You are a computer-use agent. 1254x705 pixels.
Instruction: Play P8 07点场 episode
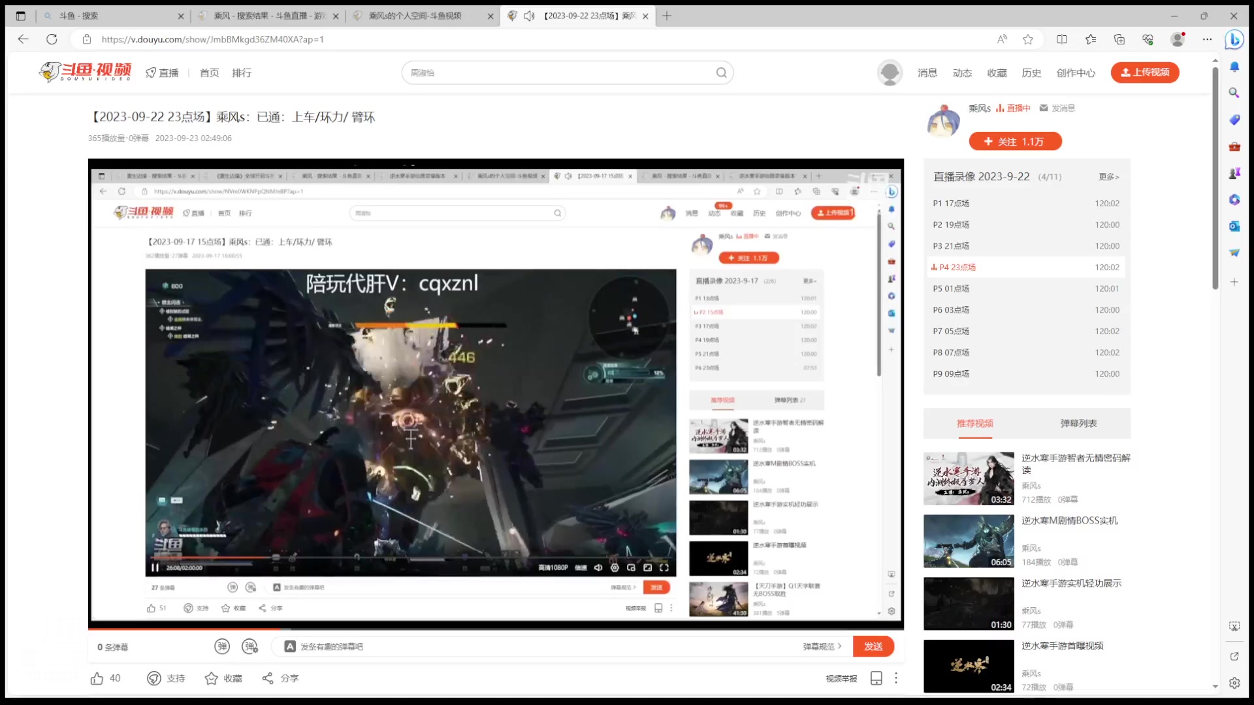pyautogui.click(x=1025, y=352)
